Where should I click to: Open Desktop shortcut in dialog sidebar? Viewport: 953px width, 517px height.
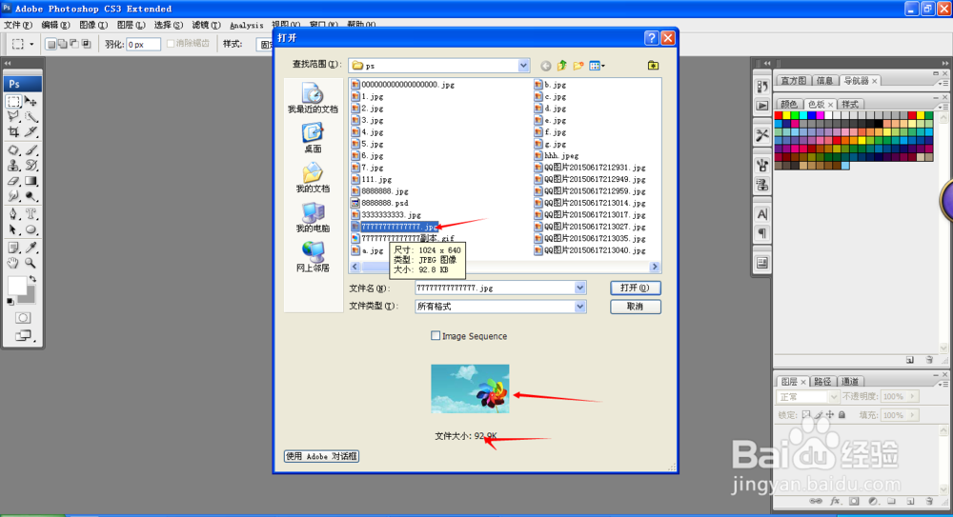point(313,138)
